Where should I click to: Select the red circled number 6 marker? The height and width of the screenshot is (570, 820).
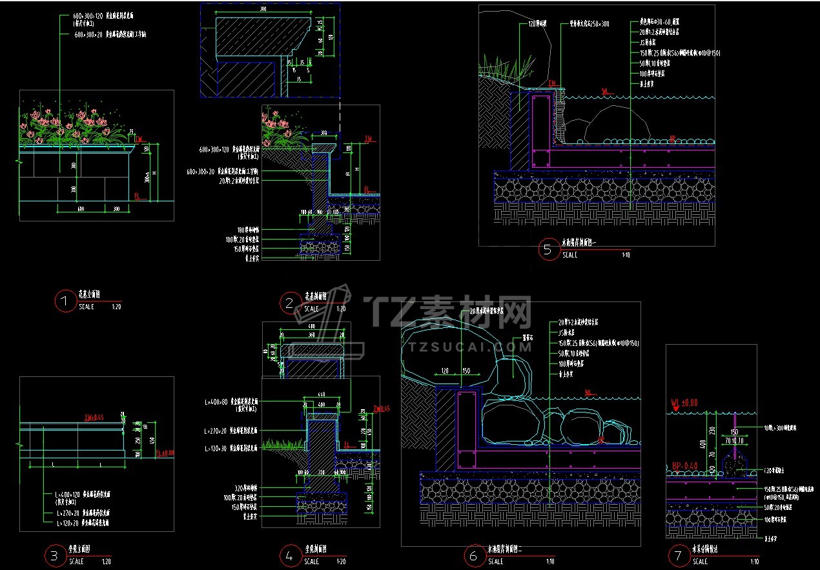(474, 556)
